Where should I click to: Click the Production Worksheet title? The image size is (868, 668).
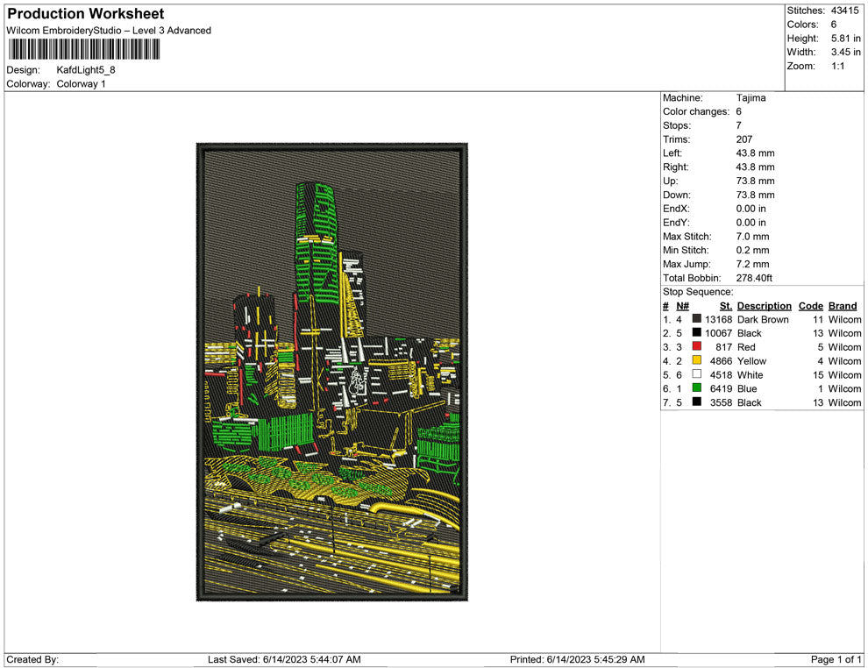coord(85,14)
